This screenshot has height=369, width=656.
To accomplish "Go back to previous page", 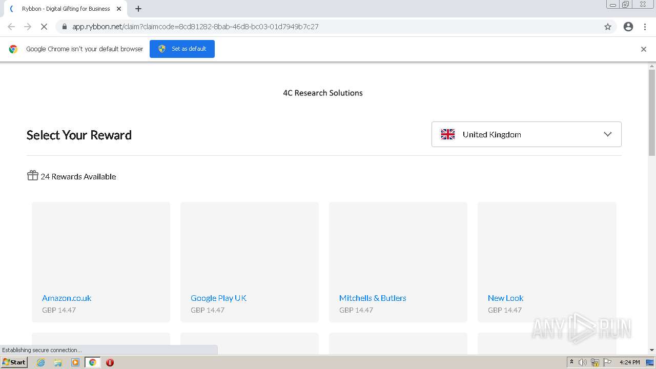I will [x=11, y=27].
